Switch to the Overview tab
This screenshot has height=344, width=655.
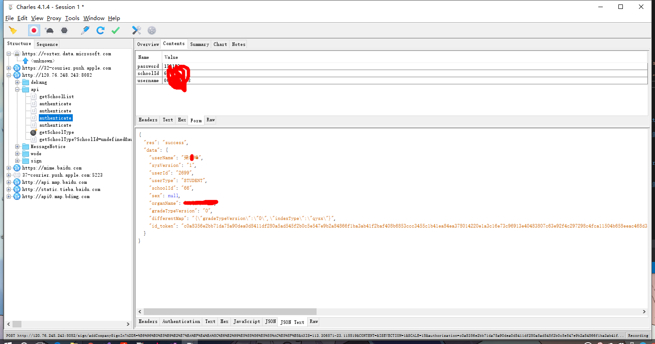click(148, 44)
